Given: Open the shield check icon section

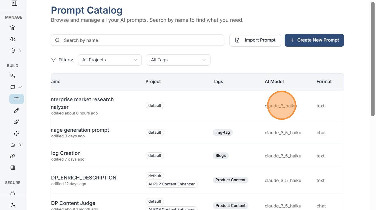Looking at the screenshot, I should coord(13,51).
